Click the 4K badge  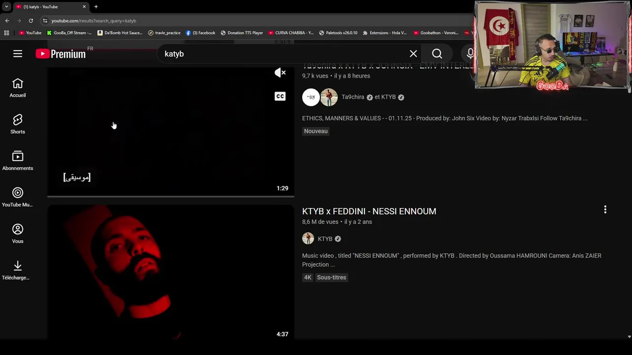[x=308, y=278]
